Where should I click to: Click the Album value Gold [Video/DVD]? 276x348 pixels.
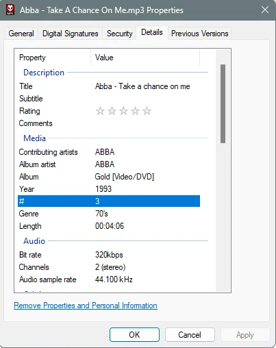125,177
